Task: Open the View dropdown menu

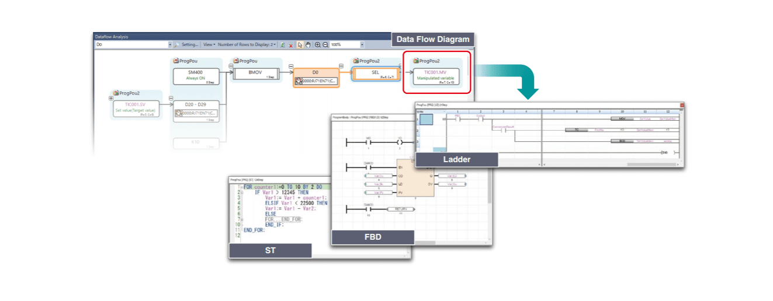Action: 209,44
